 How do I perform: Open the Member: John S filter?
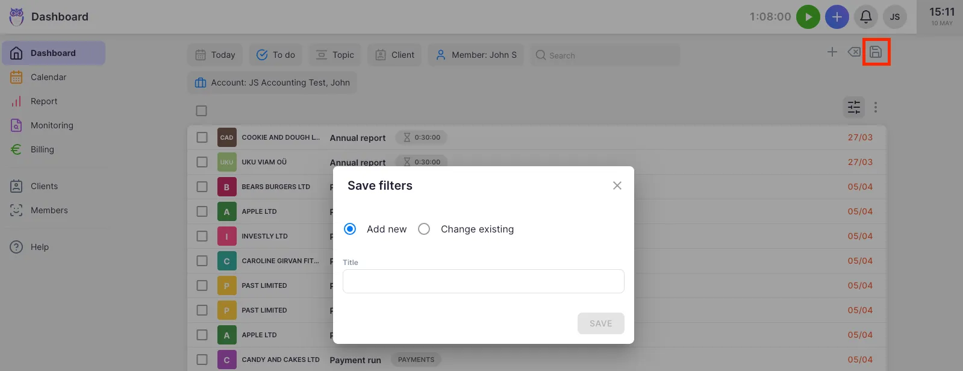pyautogui.click(x=476, y=55)
